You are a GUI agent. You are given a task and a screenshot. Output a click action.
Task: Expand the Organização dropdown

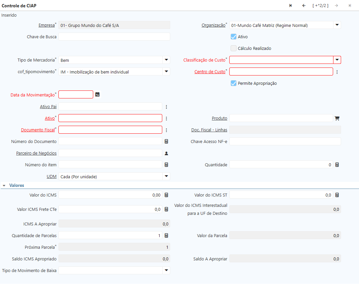(x=337, y=25)
